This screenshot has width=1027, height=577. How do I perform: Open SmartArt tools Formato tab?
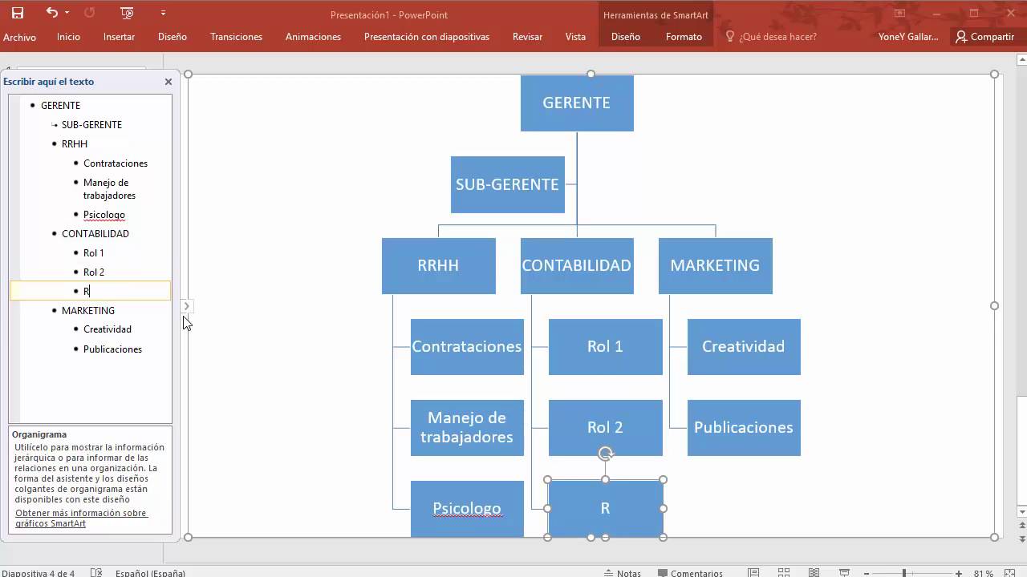(x=684, y=37)
